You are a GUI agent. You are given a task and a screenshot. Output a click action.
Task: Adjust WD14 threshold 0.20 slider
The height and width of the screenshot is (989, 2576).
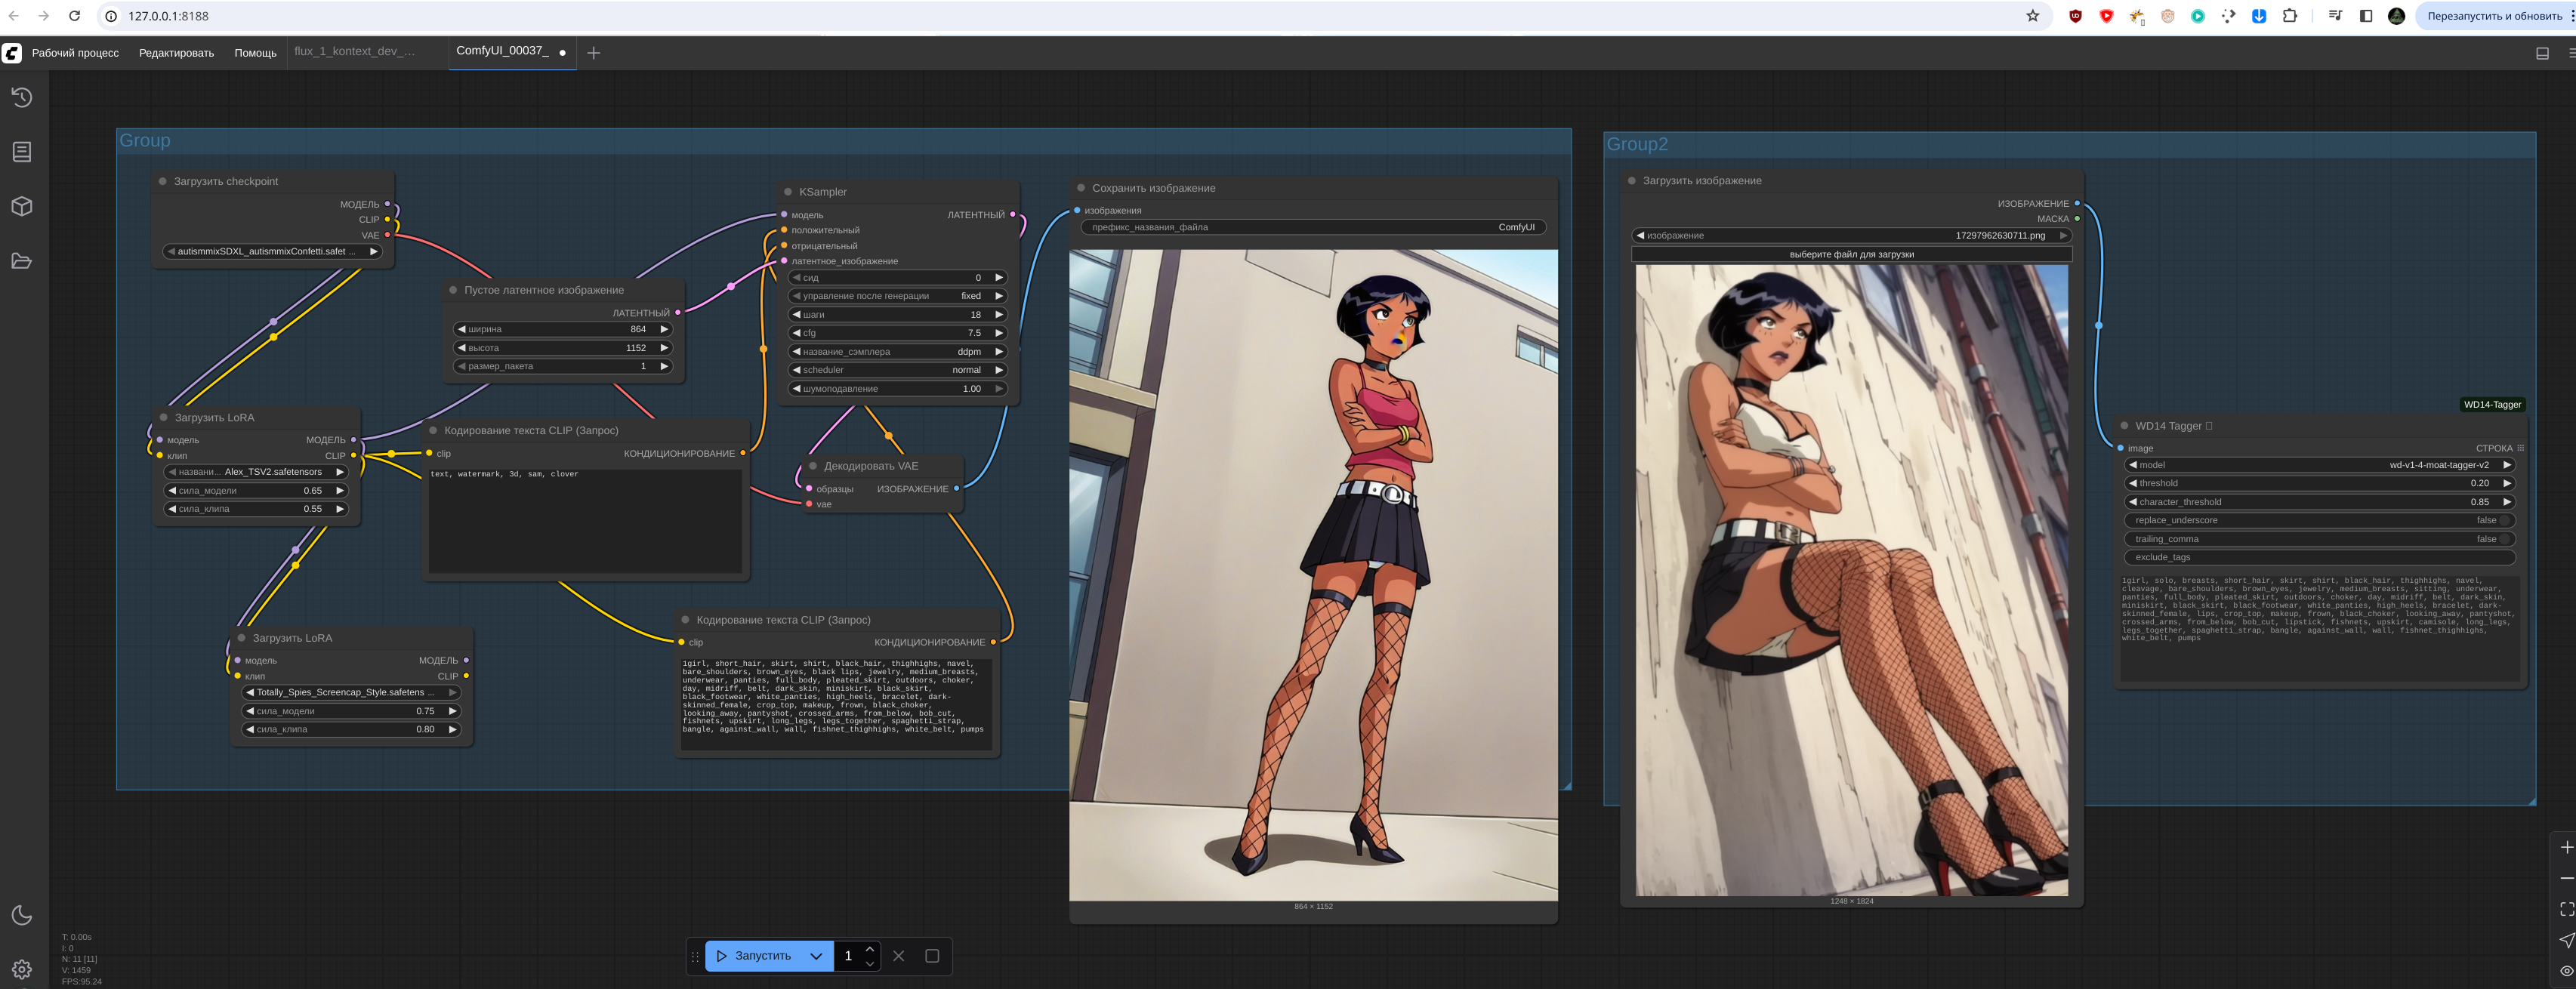[2320, 483]
